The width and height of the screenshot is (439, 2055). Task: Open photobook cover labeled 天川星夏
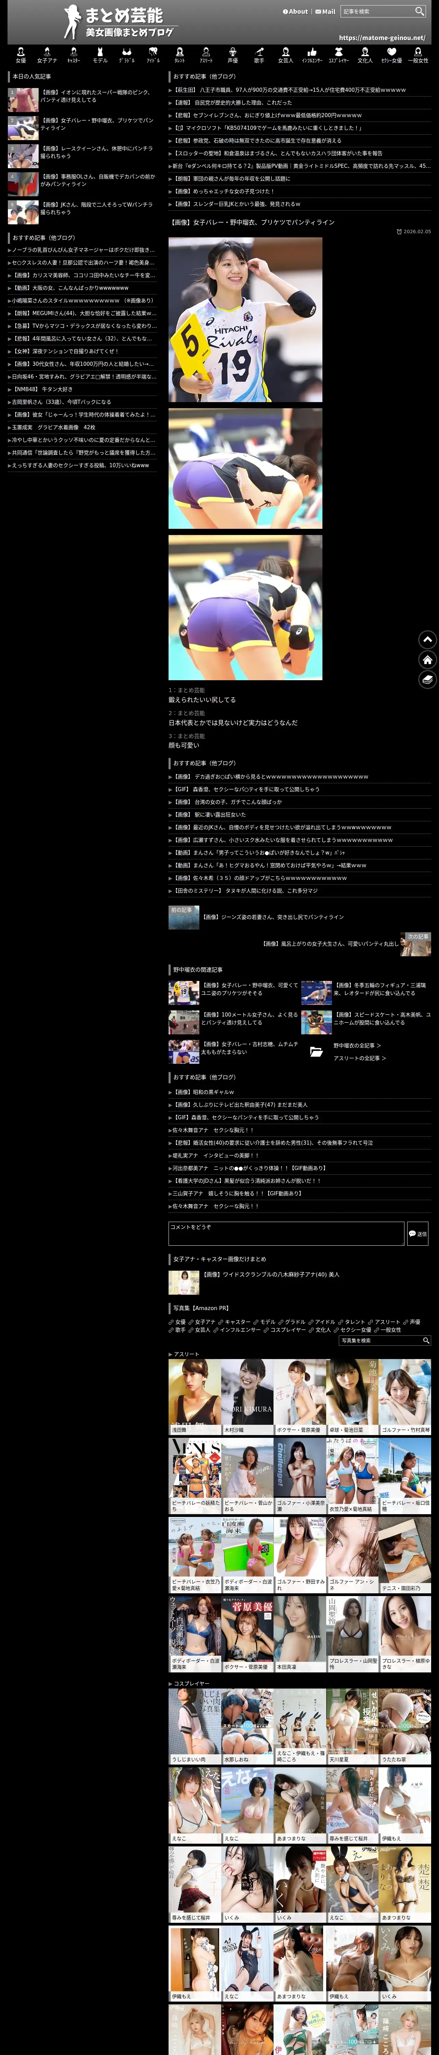[x=352, y=1726]
